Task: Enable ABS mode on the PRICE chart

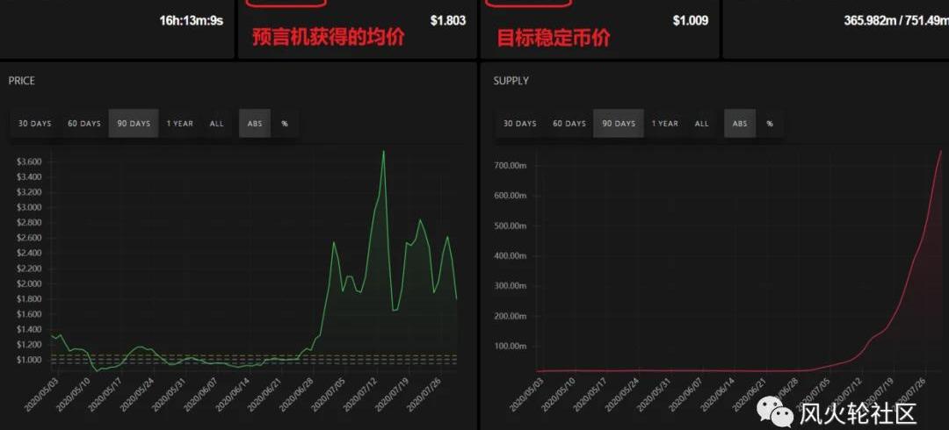Action: click(x=255, y=124)
